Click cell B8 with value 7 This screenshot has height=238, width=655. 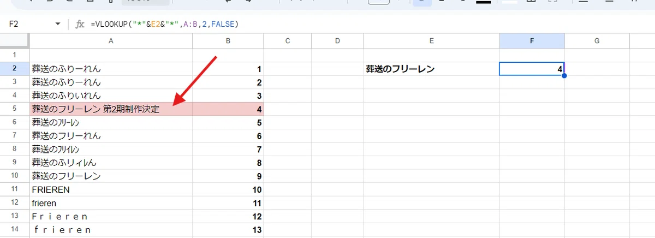[228, 149]
